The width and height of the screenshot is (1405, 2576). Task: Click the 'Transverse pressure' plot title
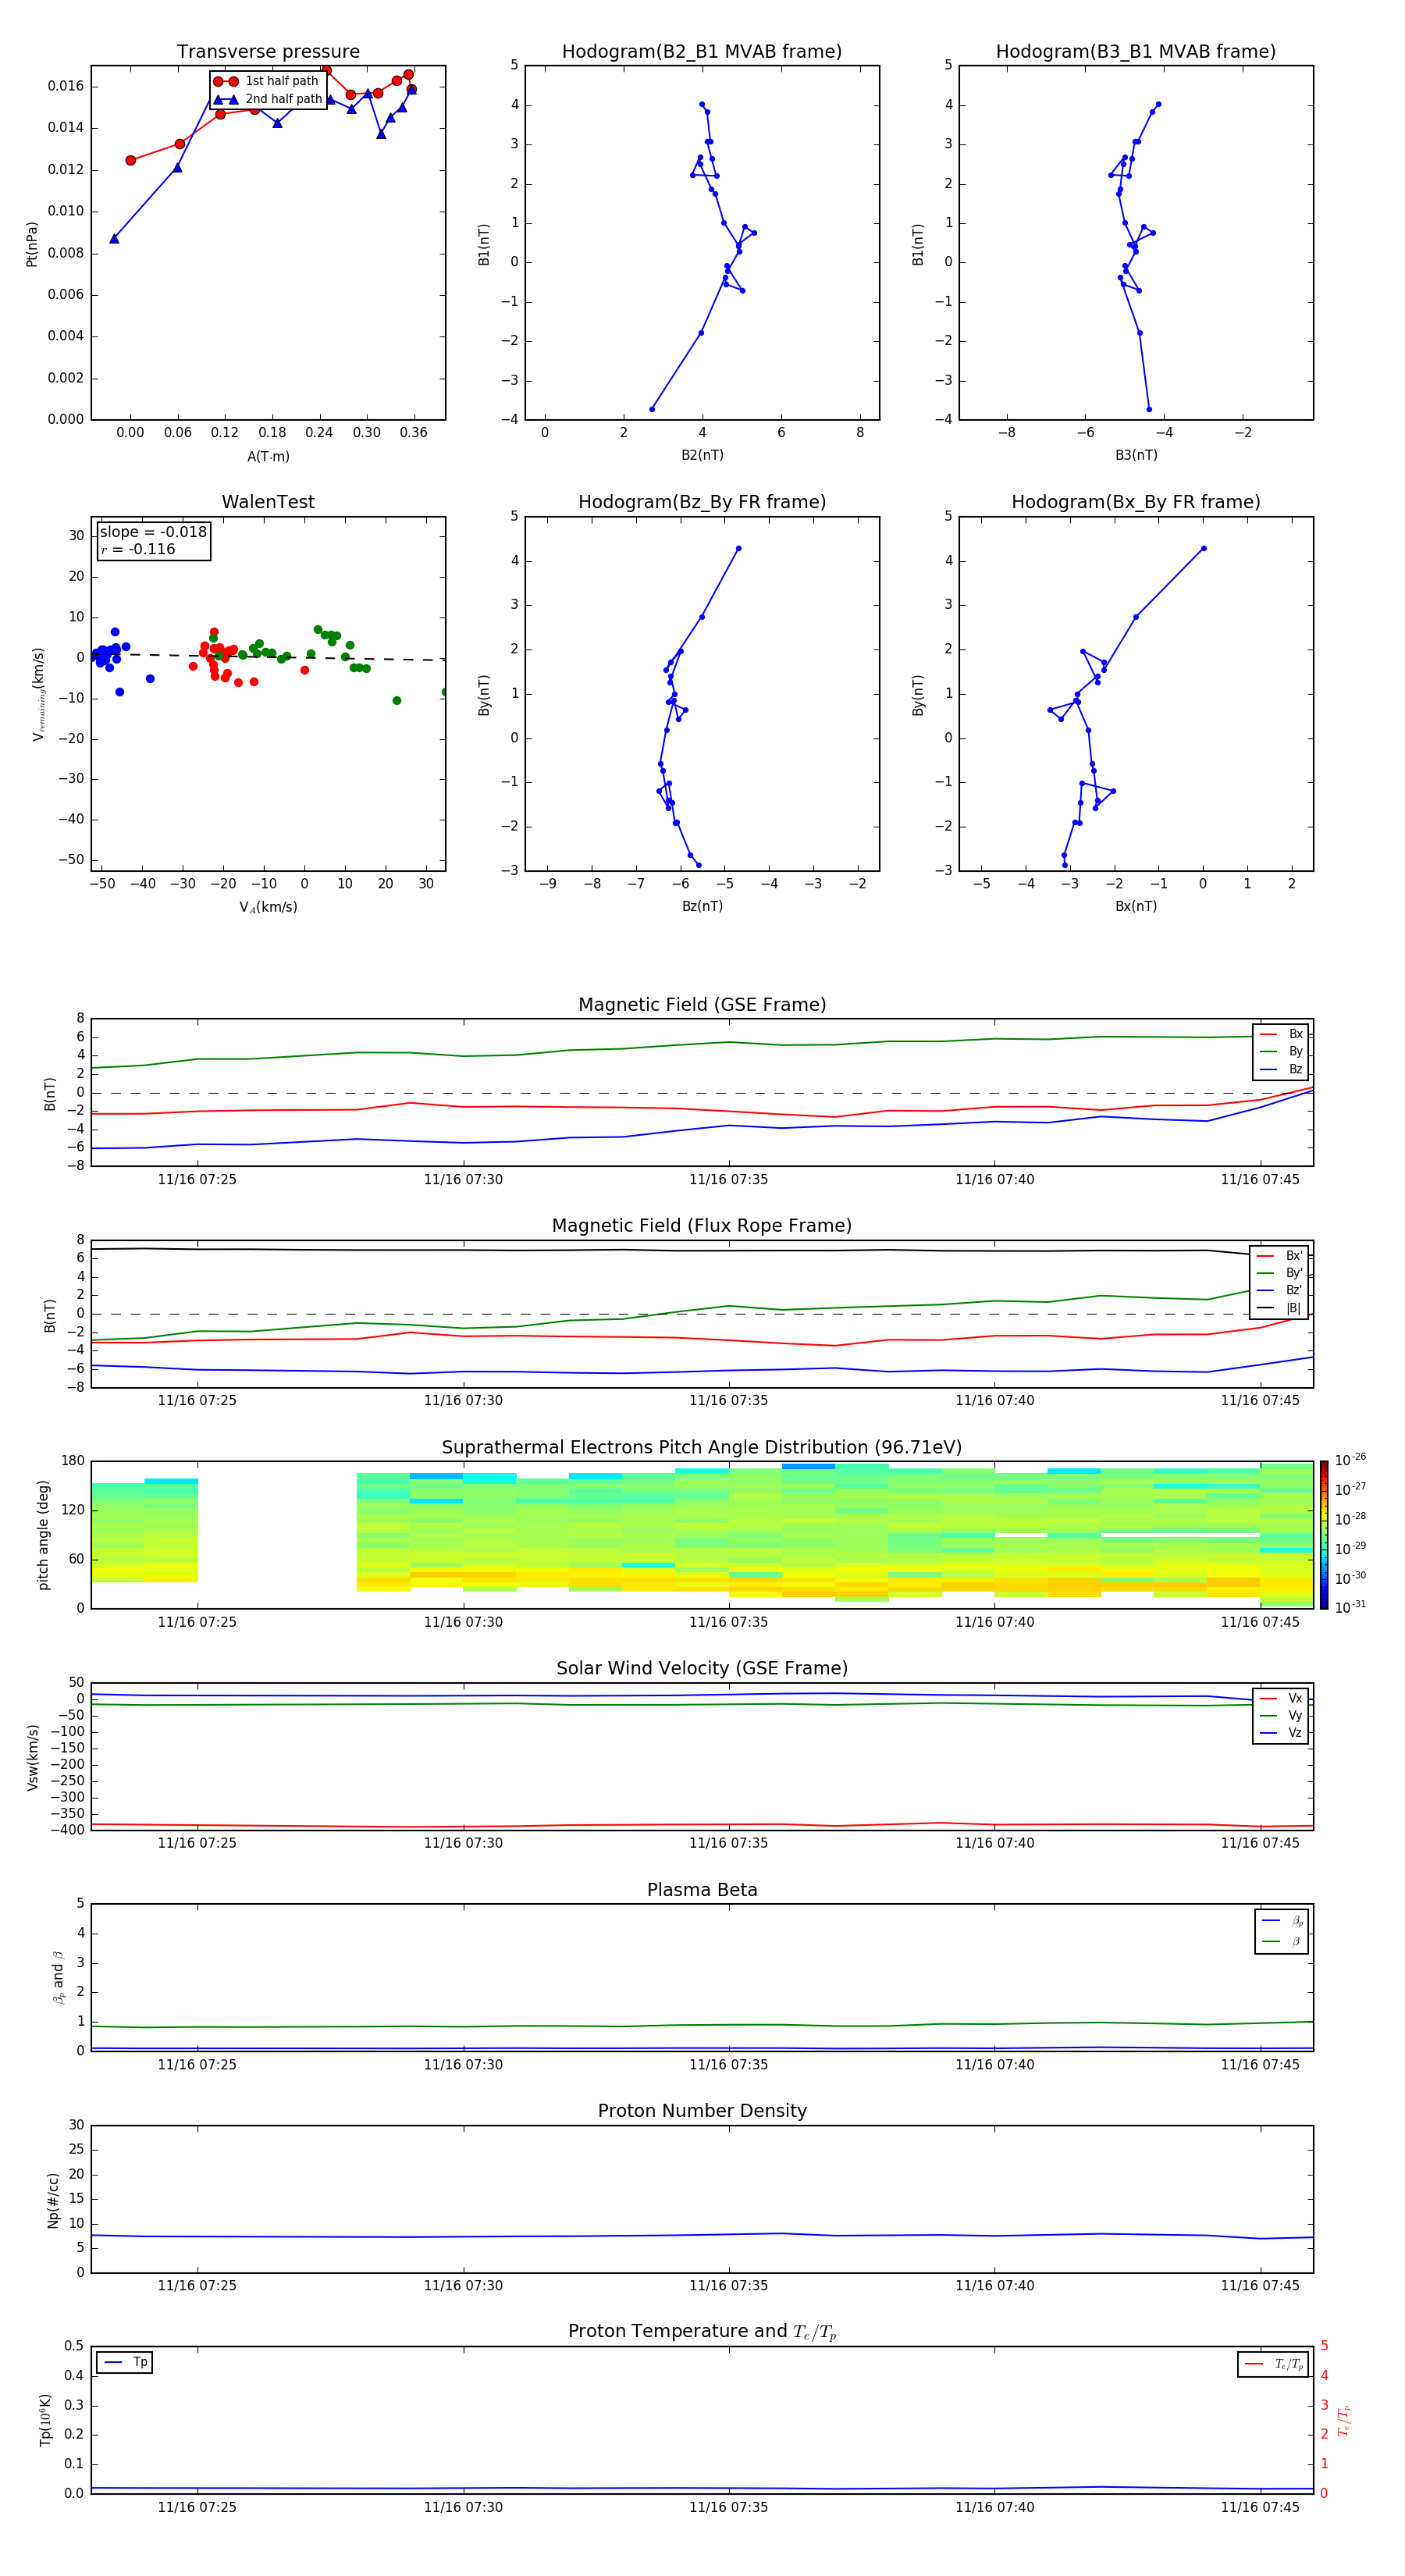pyautogui.click(x=268, y=52)
